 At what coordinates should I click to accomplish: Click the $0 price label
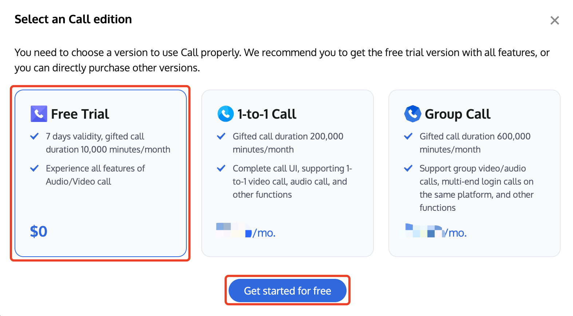(38, 231)
